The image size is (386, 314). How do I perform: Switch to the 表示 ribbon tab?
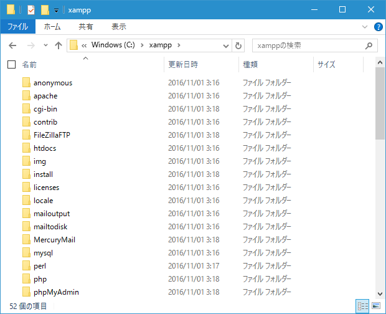pos(119,27)
